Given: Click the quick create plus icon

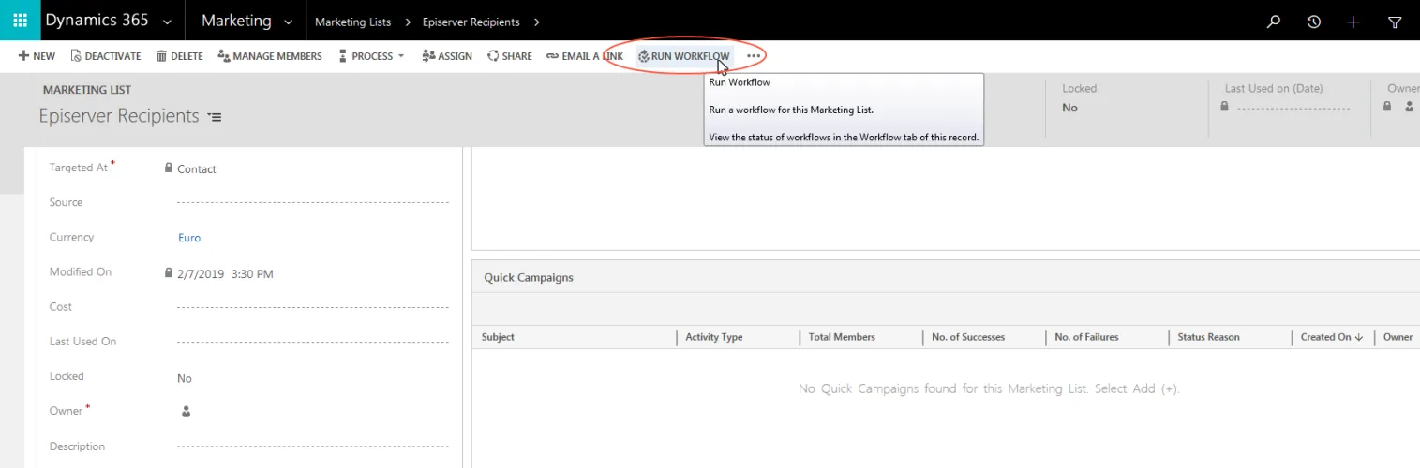Looking at the screenshot, I should coord(1353,22).
